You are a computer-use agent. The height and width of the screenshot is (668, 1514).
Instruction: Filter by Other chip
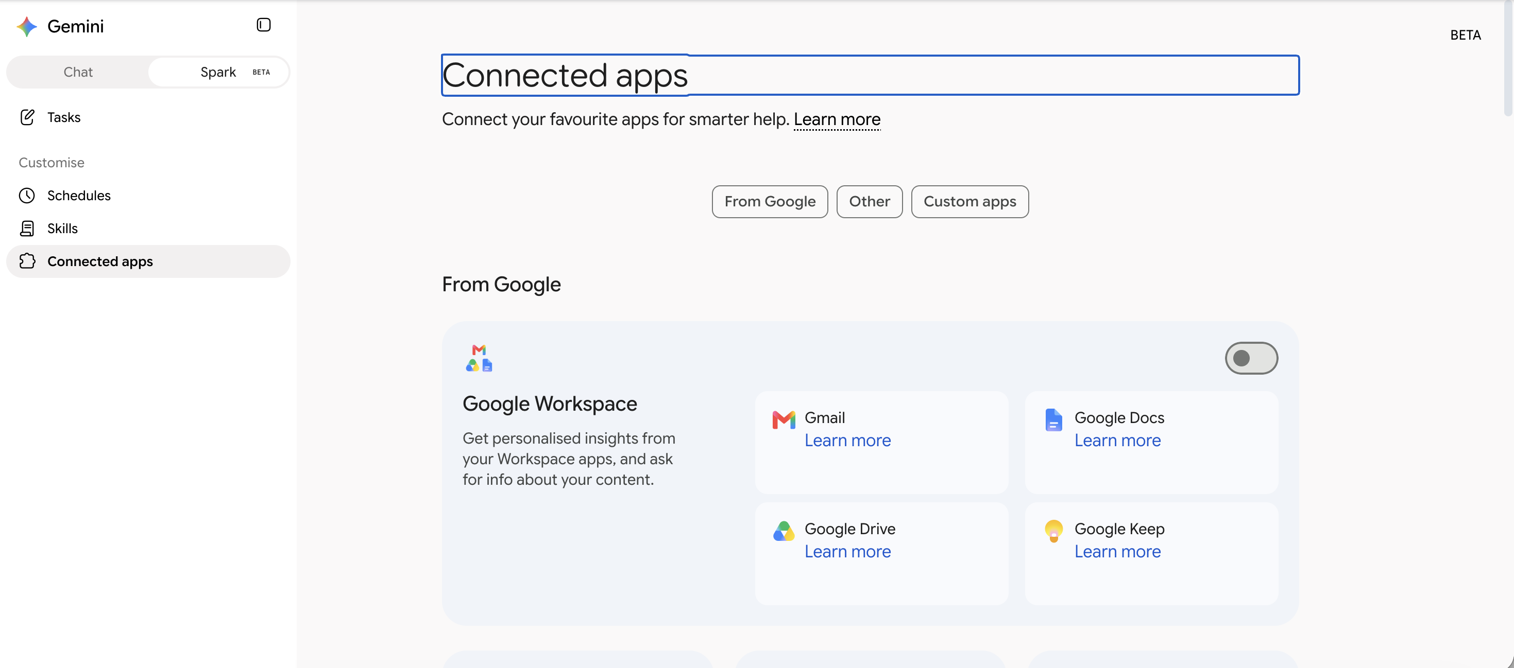point(869,201)
